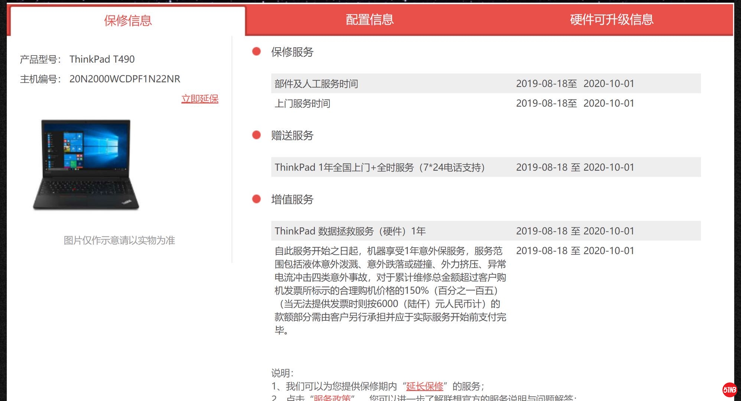The image size is (741, 401).
Task: Switch to the 配置信息 tab
Action: click(x=370, y=19)
